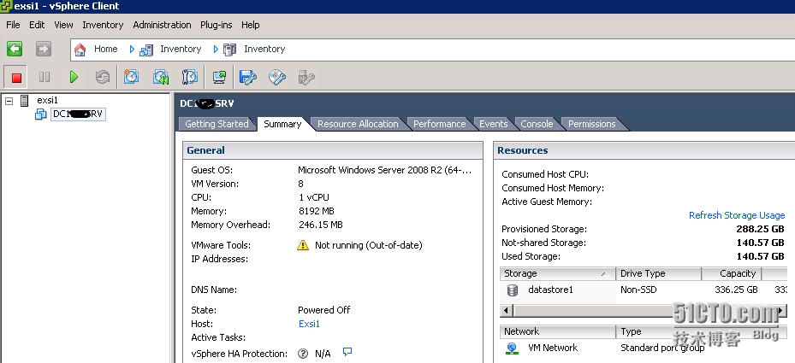Click the green Power On play button
This screenshot has width=795, height=363.
click(74, 77)
